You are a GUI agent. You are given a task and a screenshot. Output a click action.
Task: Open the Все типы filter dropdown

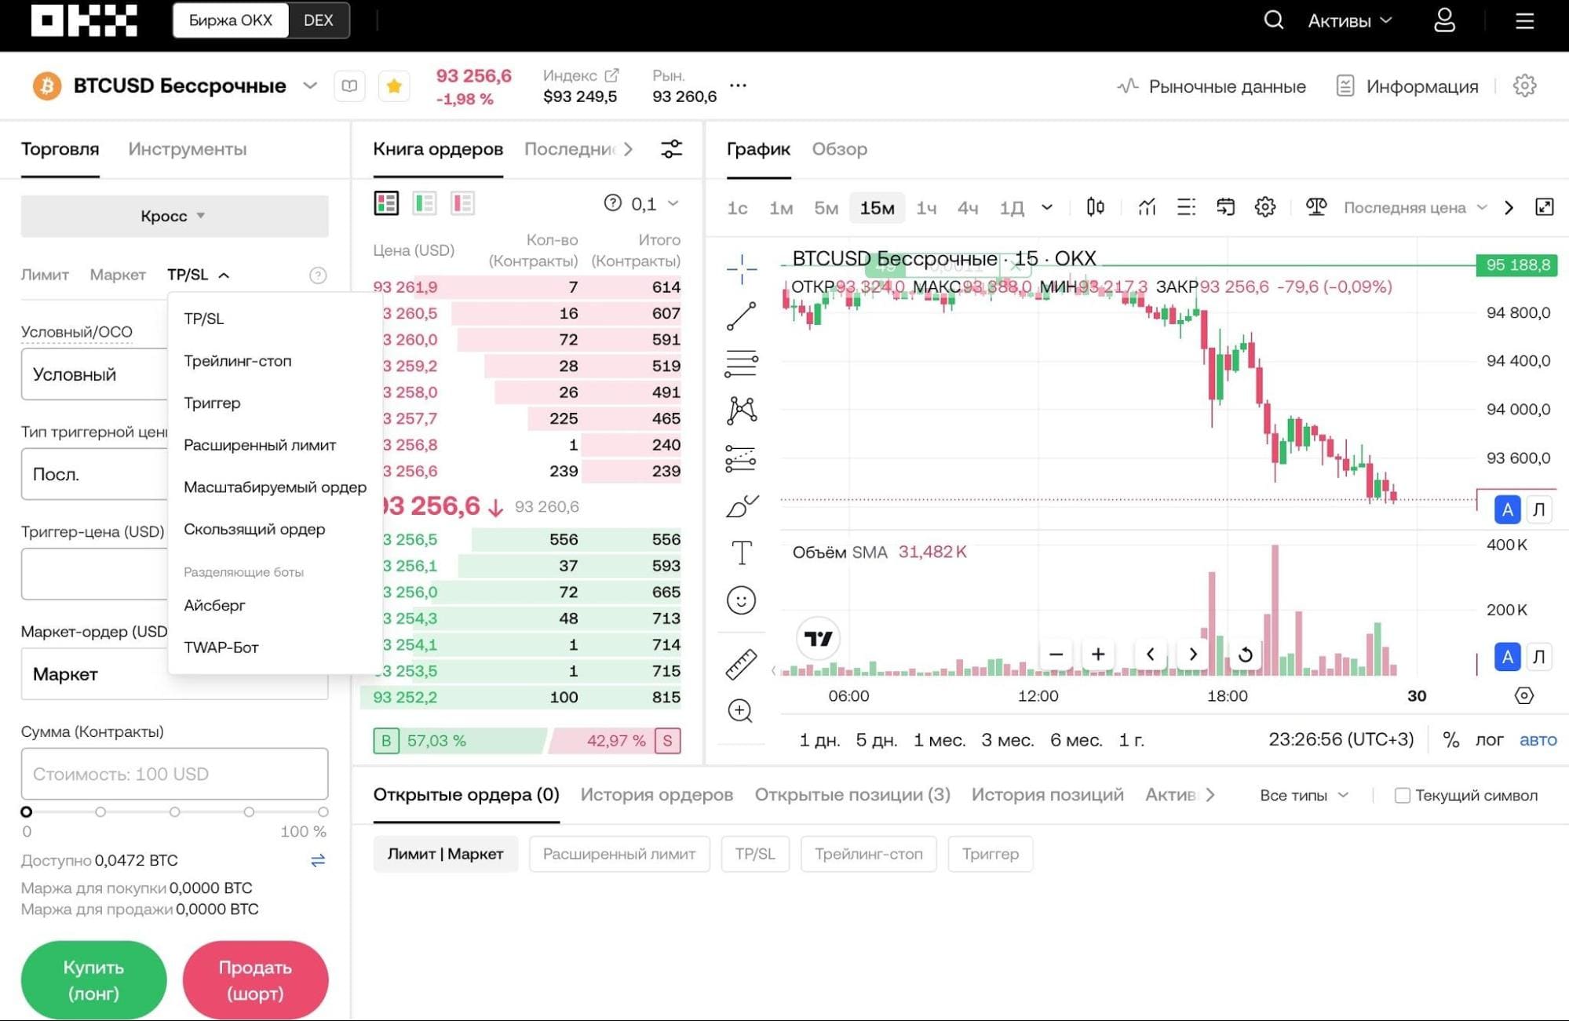click(1304, 795)
